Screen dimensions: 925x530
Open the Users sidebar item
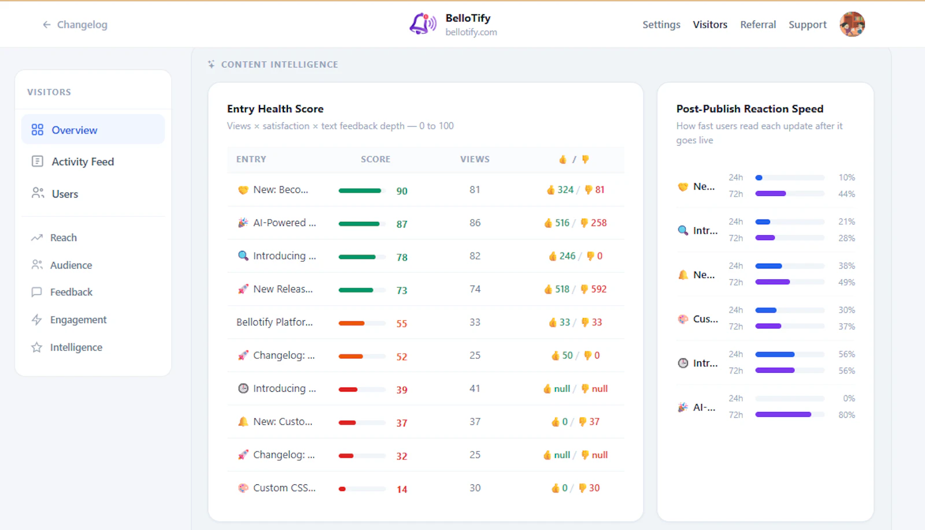click(93, 194)
